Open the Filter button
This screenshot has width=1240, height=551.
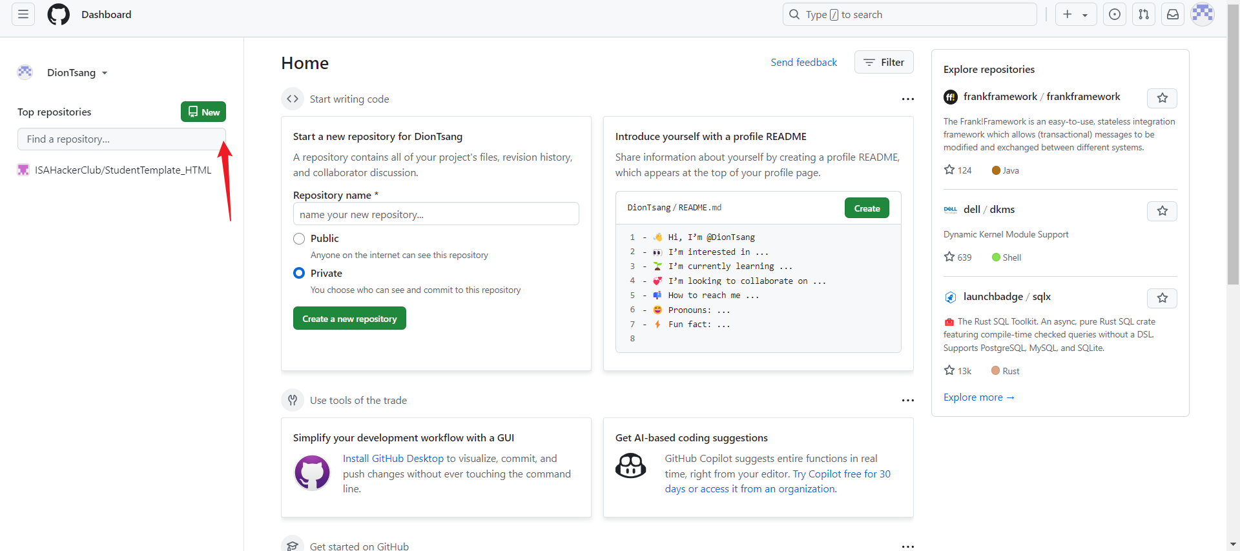pyautogui.click(x=883, y=62)
